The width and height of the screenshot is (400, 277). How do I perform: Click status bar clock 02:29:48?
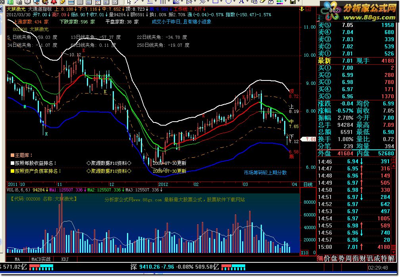tap(378, 267)
